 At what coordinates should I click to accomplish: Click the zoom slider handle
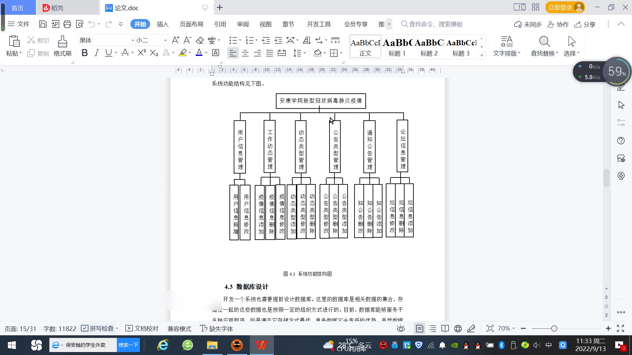pos(554,328)
